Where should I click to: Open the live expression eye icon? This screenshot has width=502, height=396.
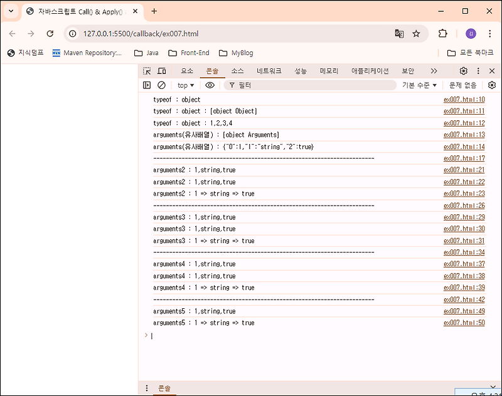pos(208,85)
